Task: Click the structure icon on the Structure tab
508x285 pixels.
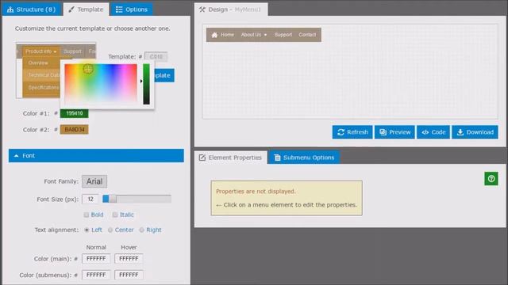Action: (10, 9)
